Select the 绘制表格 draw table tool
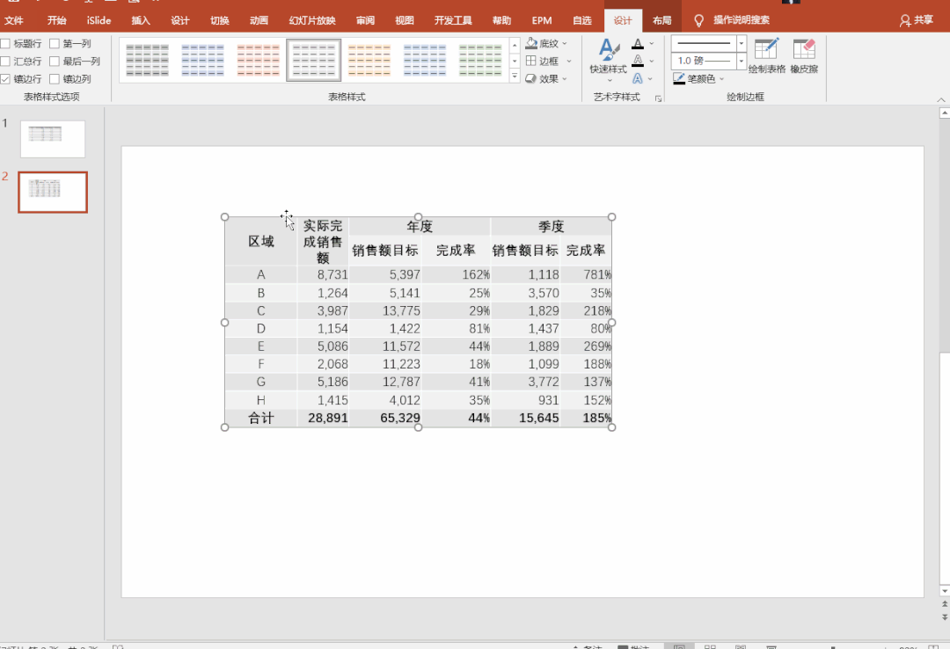Viewport: 950px width, 649px height. click(x=766, y=55)
